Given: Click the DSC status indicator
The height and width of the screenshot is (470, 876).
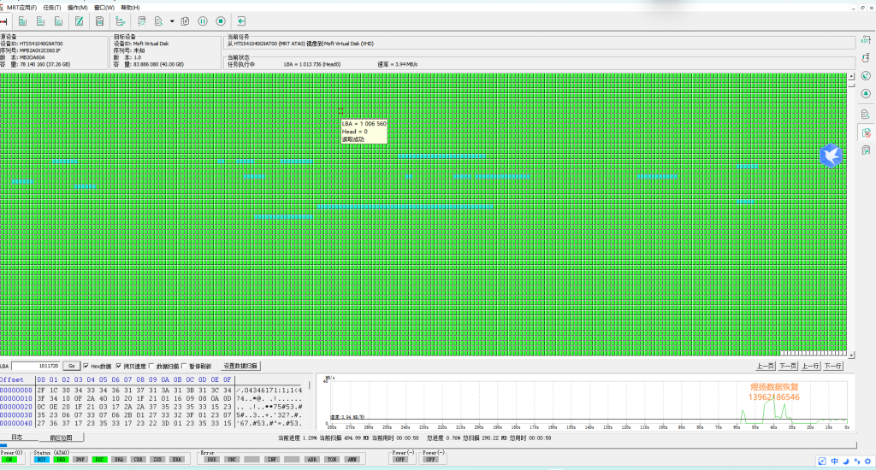Looking at the screenshot, I should coord(99,460).
